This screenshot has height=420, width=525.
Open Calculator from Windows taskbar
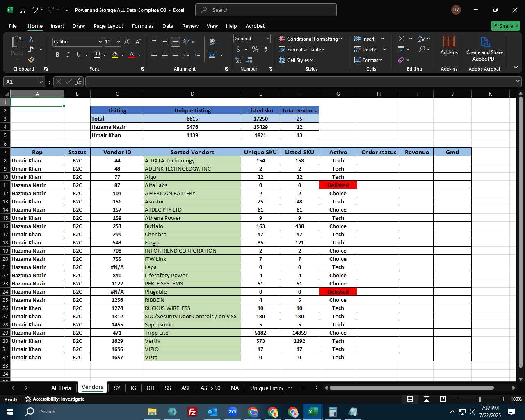pos(333,412)
